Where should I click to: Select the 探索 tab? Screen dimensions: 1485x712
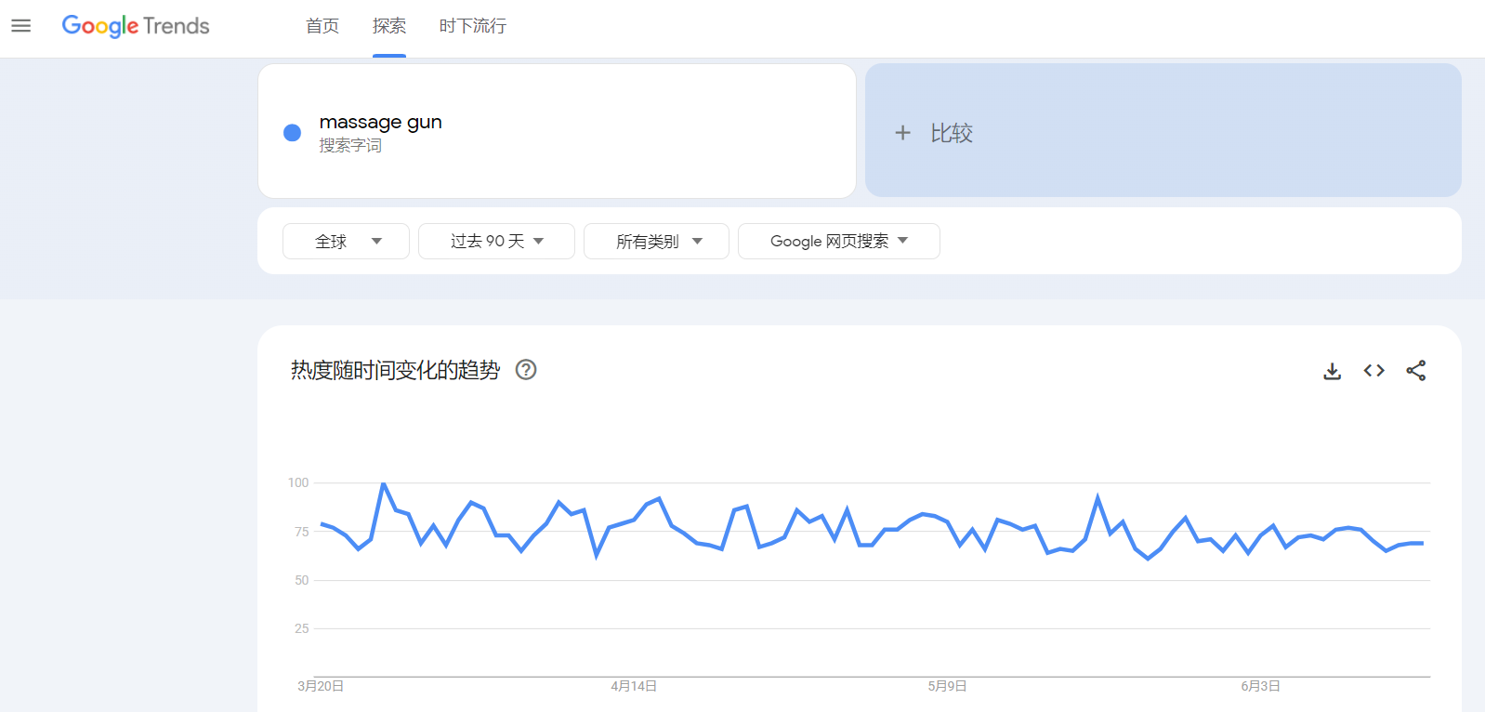389,26
